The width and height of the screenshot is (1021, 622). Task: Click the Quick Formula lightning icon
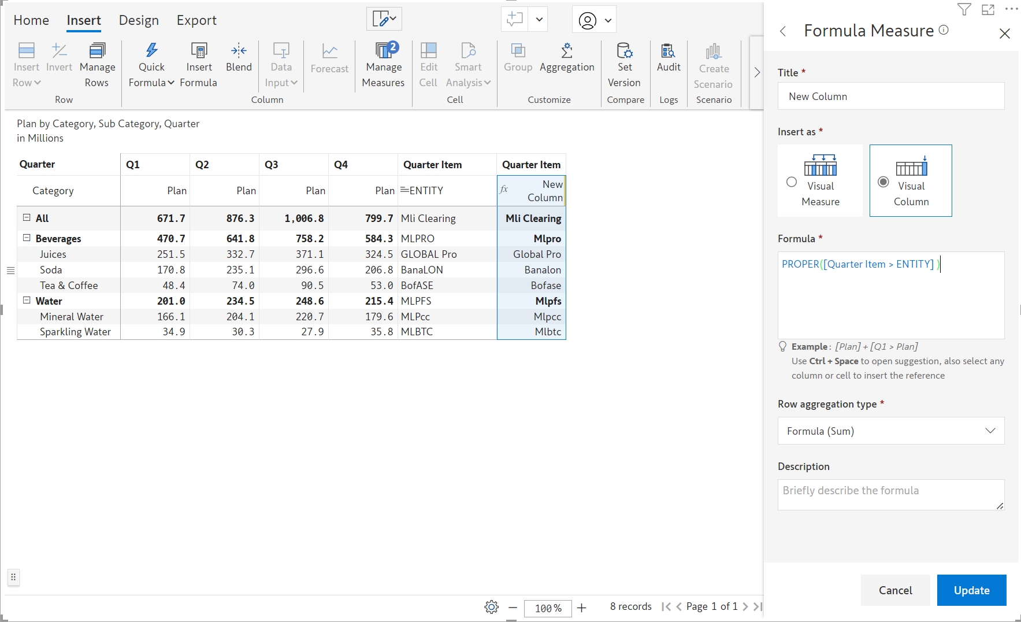pos(151,51)
